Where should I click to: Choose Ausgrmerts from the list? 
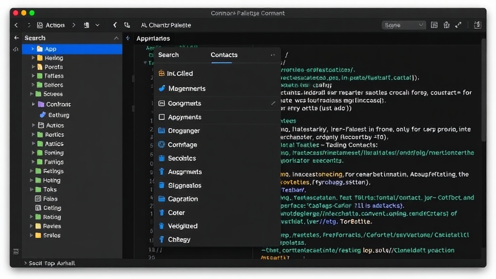tap(217, 172)
